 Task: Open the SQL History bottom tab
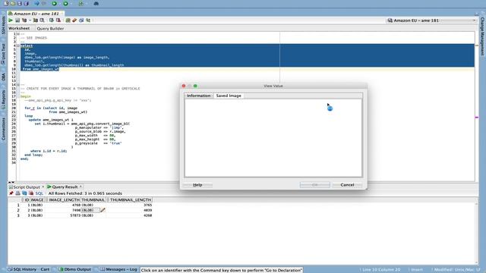22,269
